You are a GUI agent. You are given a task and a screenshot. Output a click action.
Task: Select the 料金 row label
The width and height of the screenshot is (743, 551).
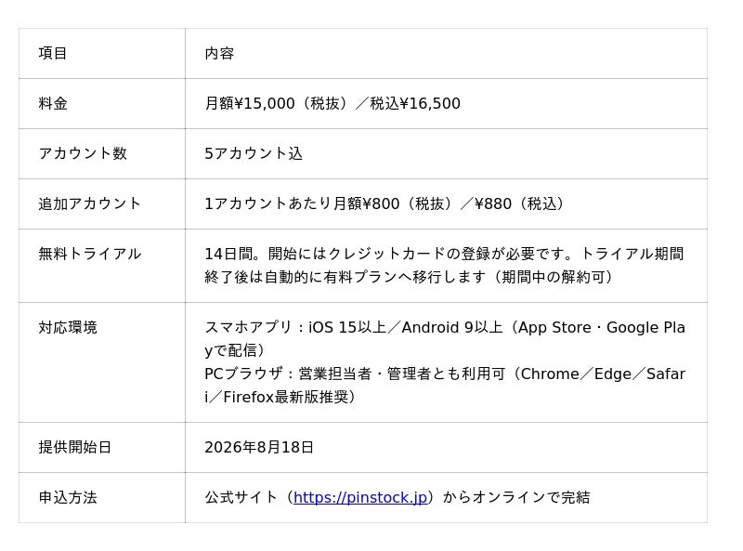tap(53, 103)
